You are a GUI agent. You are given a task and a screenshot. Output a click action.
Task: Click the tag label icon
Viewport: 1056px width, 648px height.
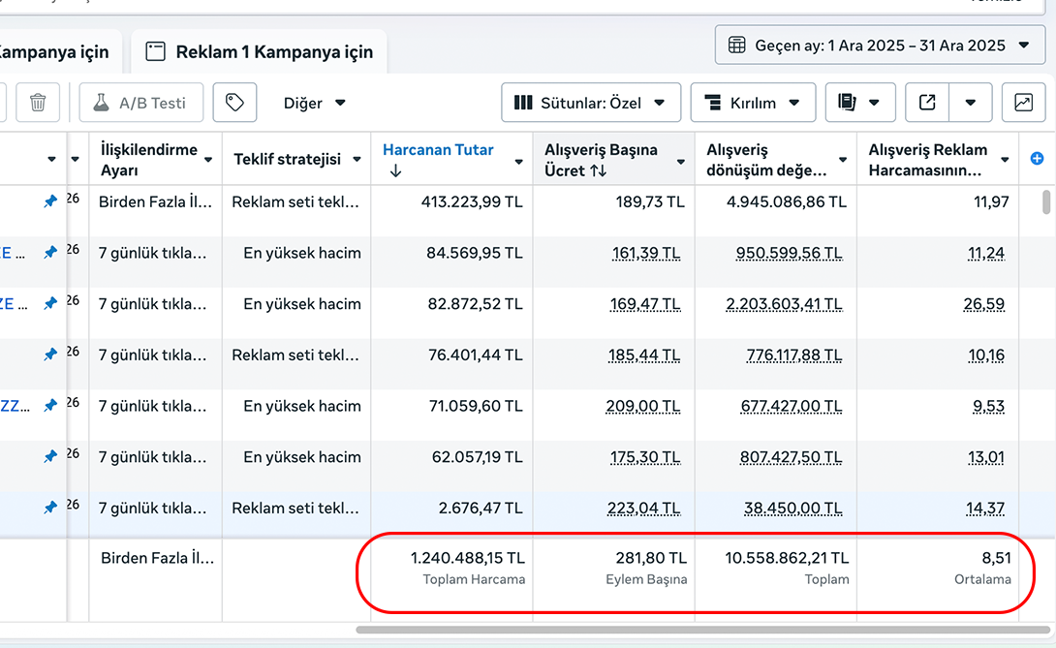(x=234, y=103)
